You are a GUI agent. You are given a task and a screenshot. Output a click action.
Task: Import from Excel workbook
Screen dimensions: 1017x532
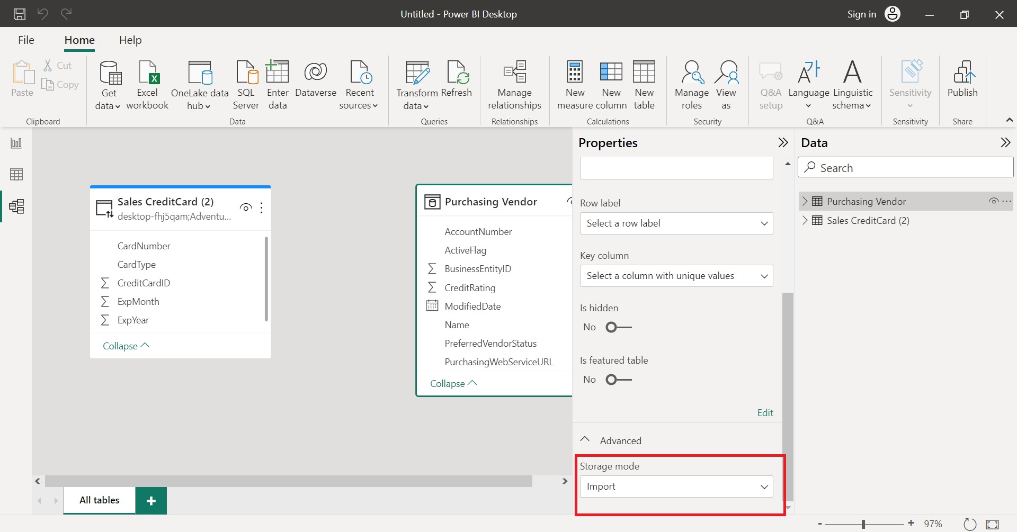[x=147, y=85]
